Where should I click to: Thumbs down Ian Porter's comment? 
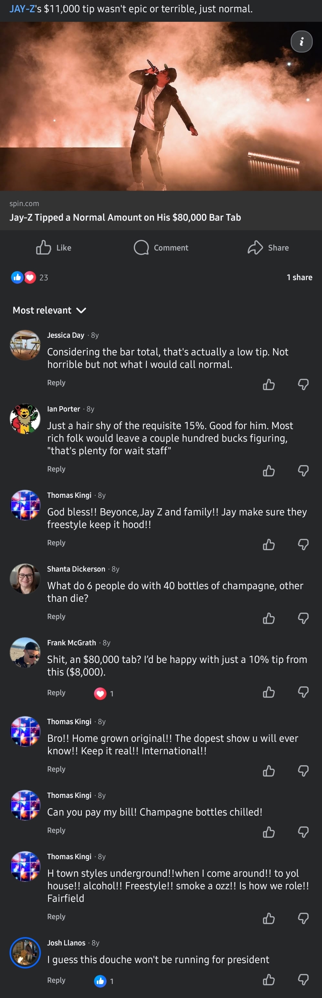pyautogui.click(x=303, y=471)
